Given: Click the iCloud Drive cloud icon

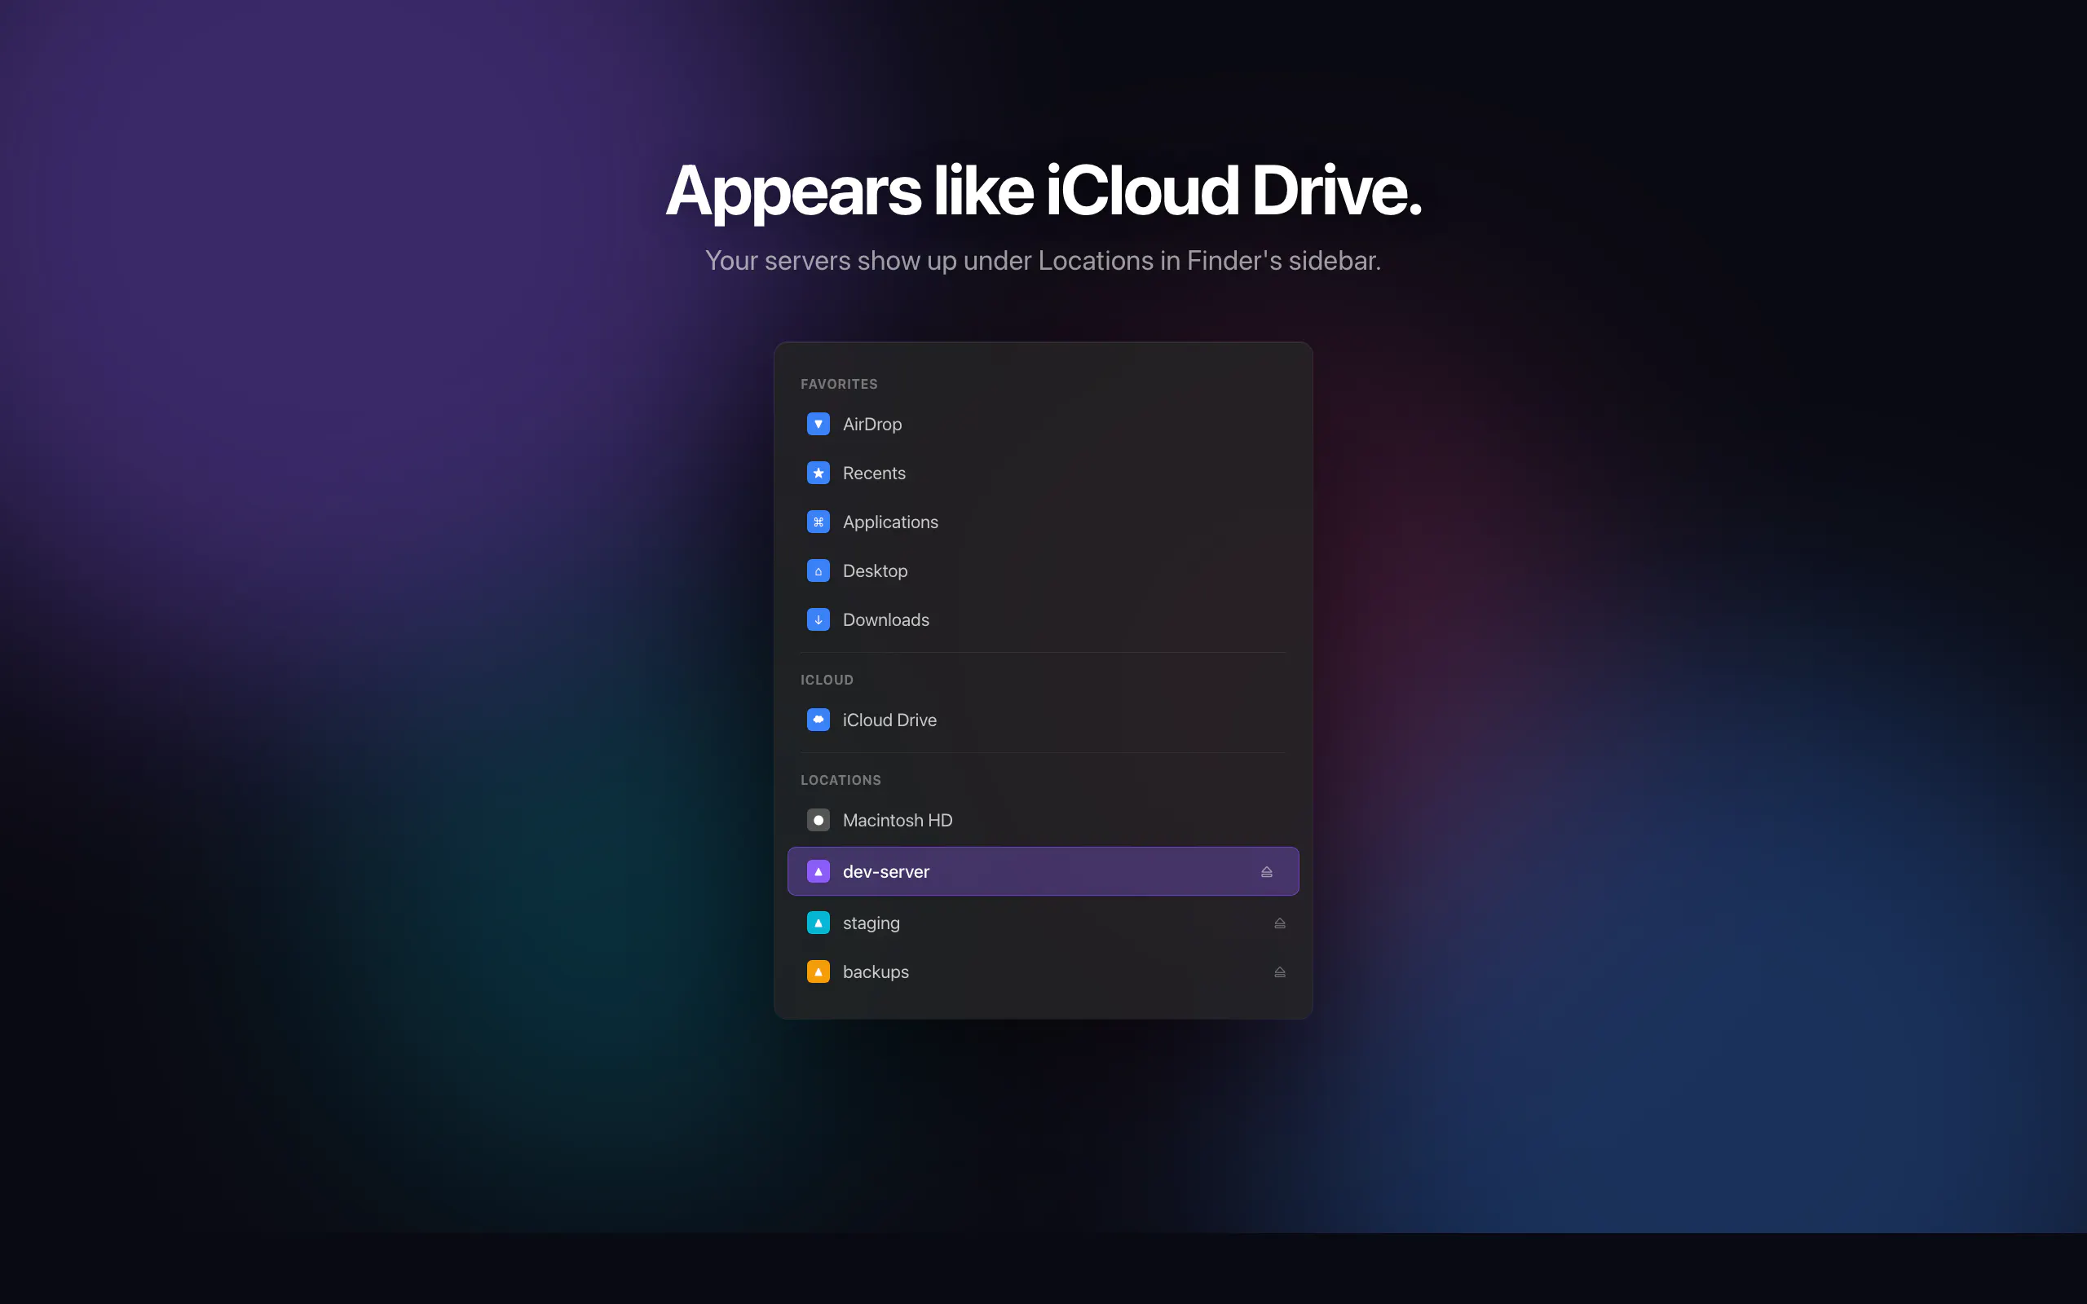Looking at the screenshot, I should point(818,720).
